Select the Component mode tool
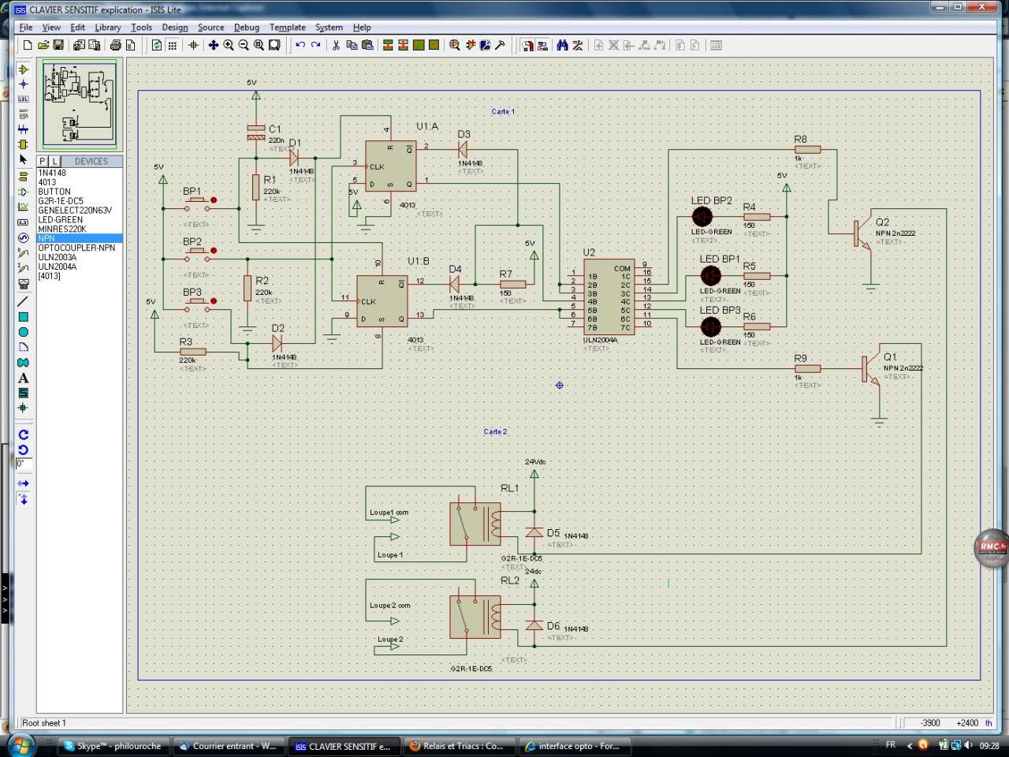This screenshot has width=1009, height=757. pyautogui.click(x=23, y=69)
